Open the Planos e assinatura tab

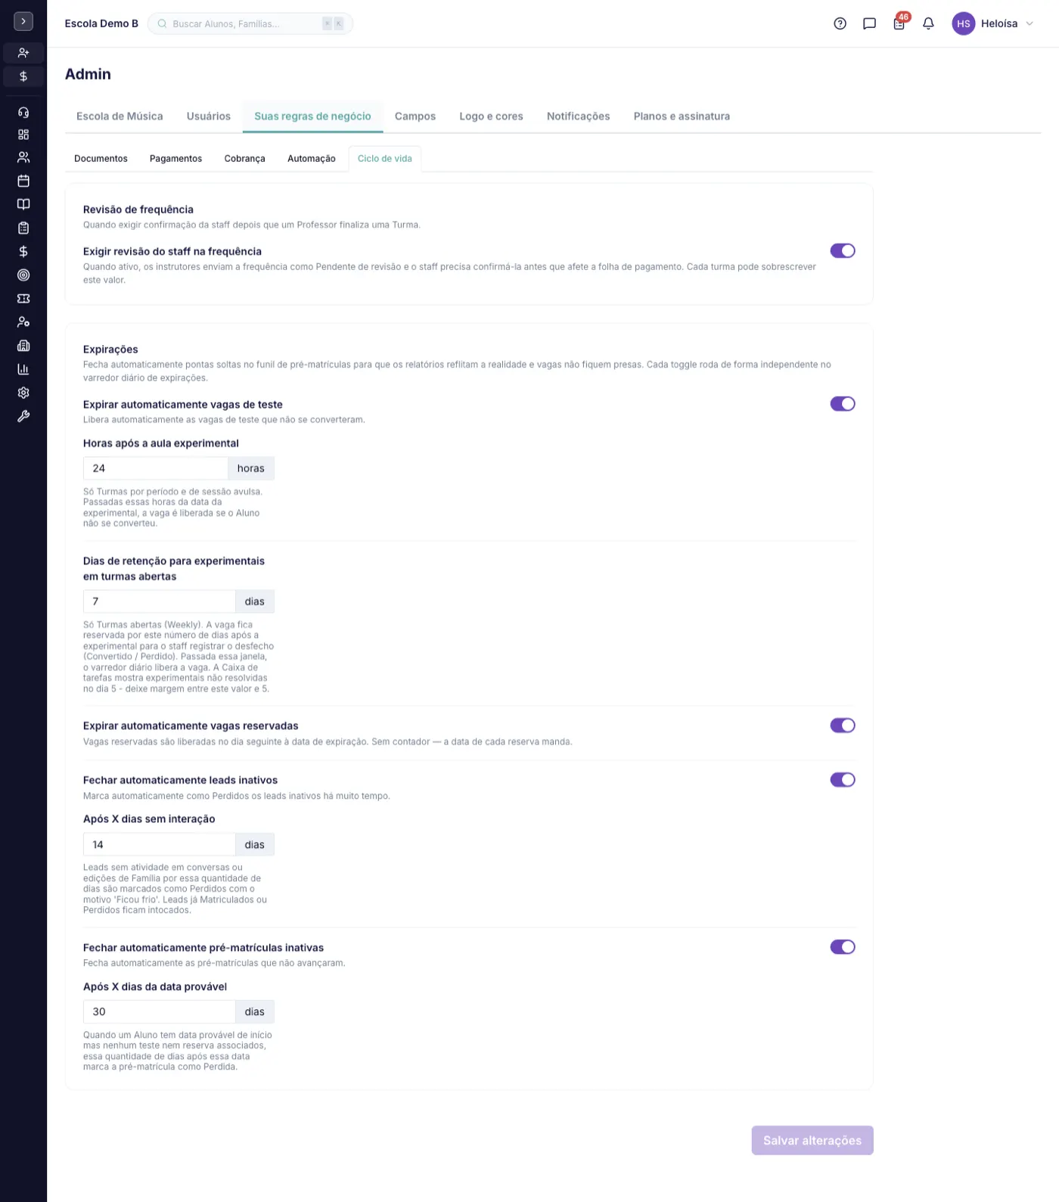tap(682, 116)
